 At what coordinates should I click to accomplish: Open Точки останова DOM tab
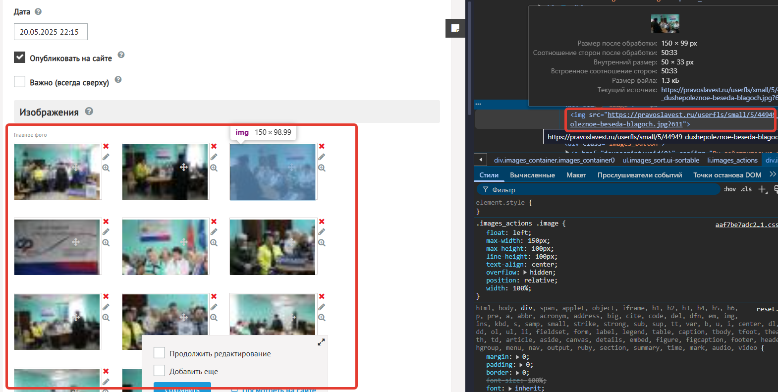727,175
